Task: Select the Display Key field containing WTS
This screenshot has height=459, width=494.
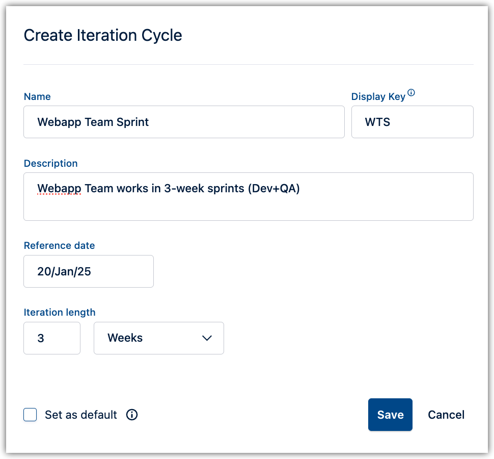Action: point(412,122)
